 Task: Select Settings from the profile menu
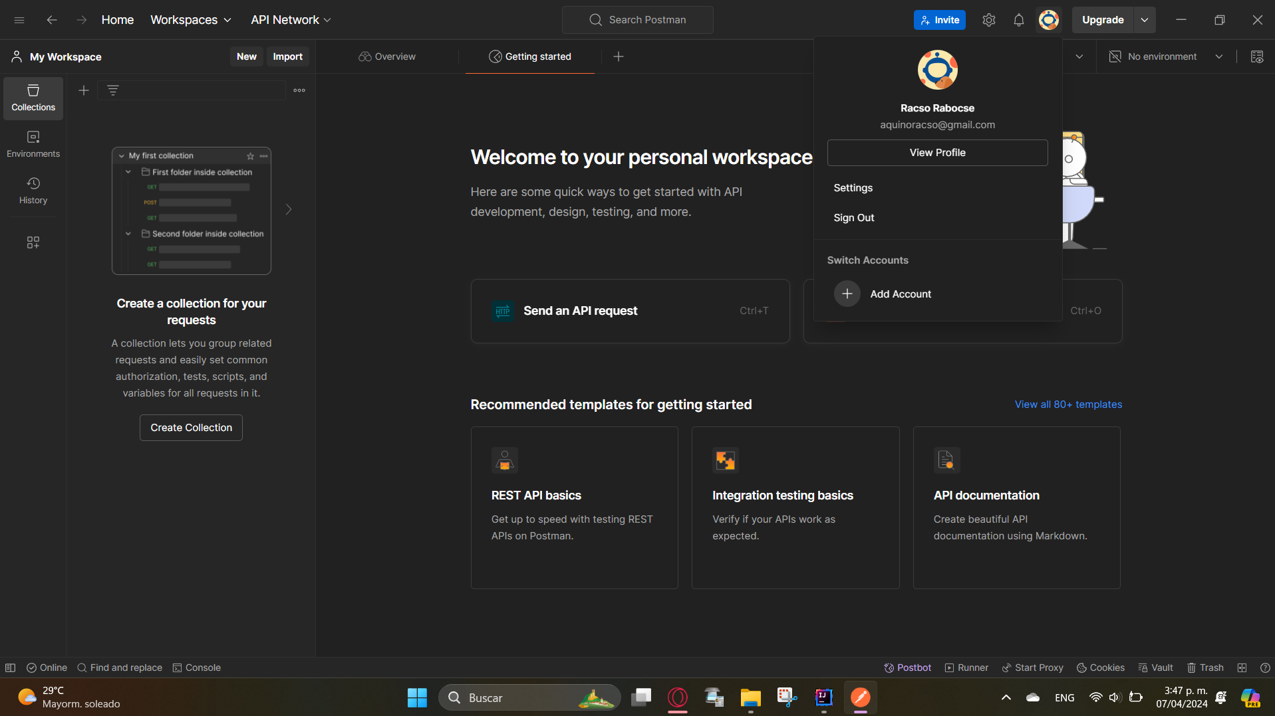[x=853, y=188]
